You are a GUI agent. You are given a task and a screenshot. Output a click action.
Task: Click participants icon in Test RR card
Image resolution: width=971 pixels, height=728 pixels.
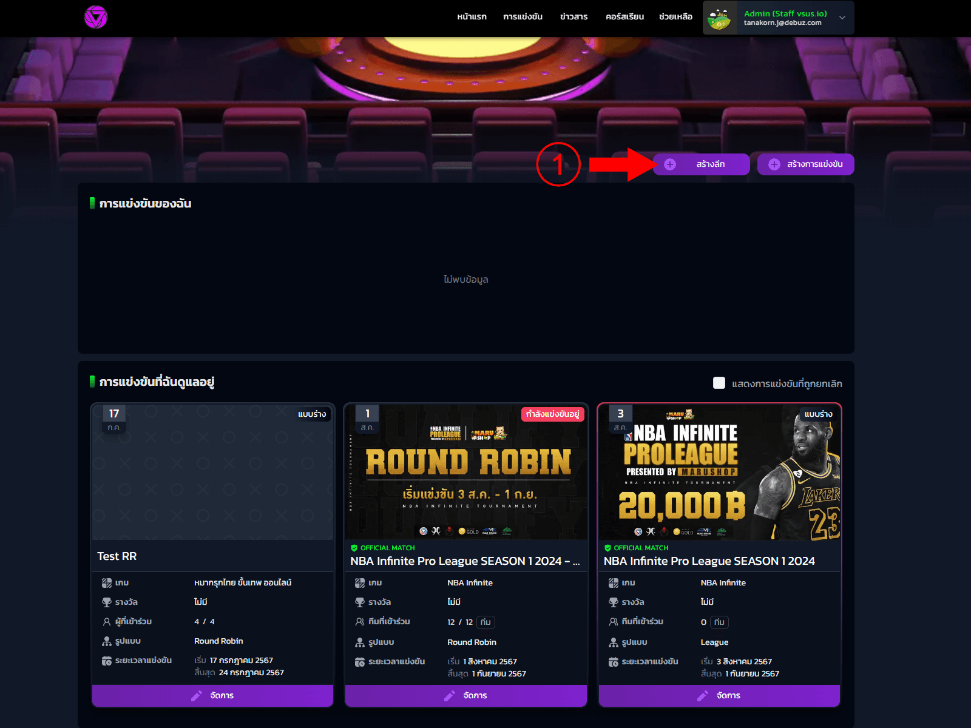tap(107, 622)
